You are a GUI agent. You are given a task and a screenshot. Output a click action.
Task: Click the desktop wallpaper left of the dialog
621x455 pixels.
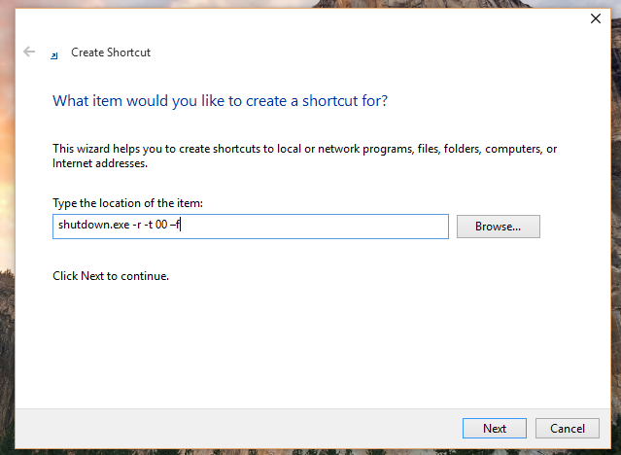pyautogui.click(x=7, y=243)
